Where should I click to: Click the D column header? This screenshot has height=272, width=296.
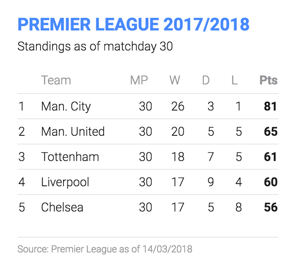[206, 80]
